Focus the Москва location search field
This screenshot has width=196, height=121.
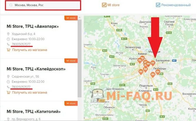[x=43, y=5]
